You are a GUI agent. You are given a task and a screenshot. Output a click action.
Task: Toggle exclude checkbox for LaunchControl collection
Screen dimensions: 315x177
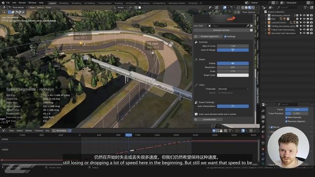click(297, 23)
